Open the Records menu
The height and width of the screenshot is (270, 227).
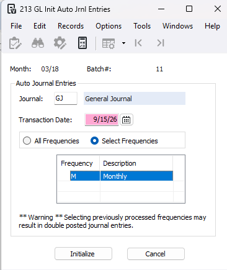click(x=71, y=26)
